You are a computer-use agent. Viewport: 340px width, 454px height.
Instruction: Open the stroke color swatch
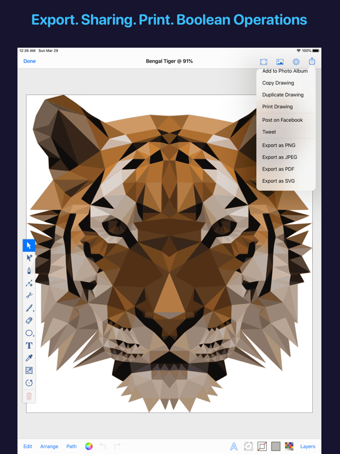[x=262, y=446]
